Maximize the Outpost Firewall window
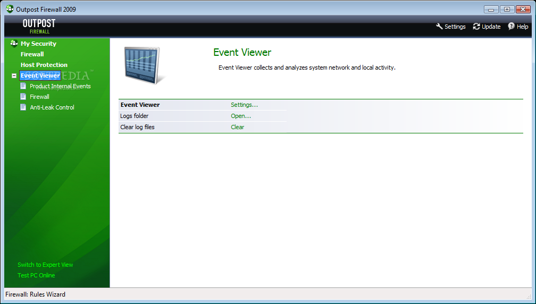The width and height of the screenshot is (536, 304). coord(507,10)
